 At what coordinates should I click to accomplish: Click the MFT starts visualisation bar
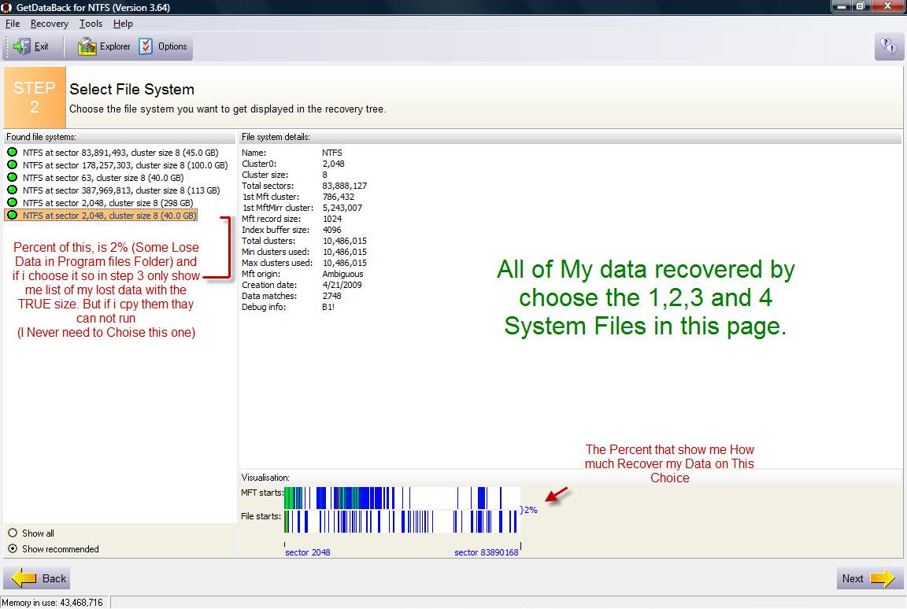click(x=402, y=498)
